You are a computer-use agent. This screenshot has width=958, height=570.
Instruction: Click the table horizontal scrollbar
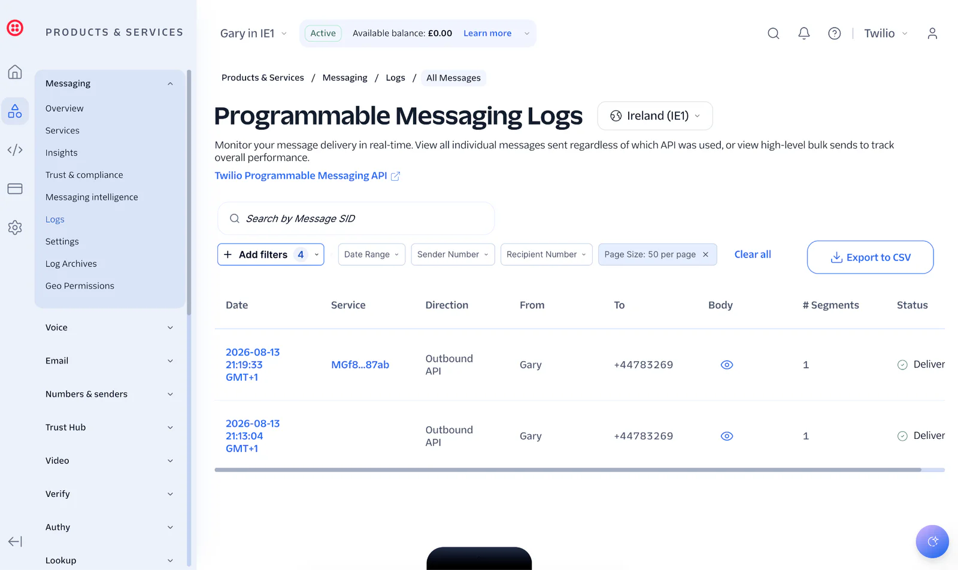[568, 470]
